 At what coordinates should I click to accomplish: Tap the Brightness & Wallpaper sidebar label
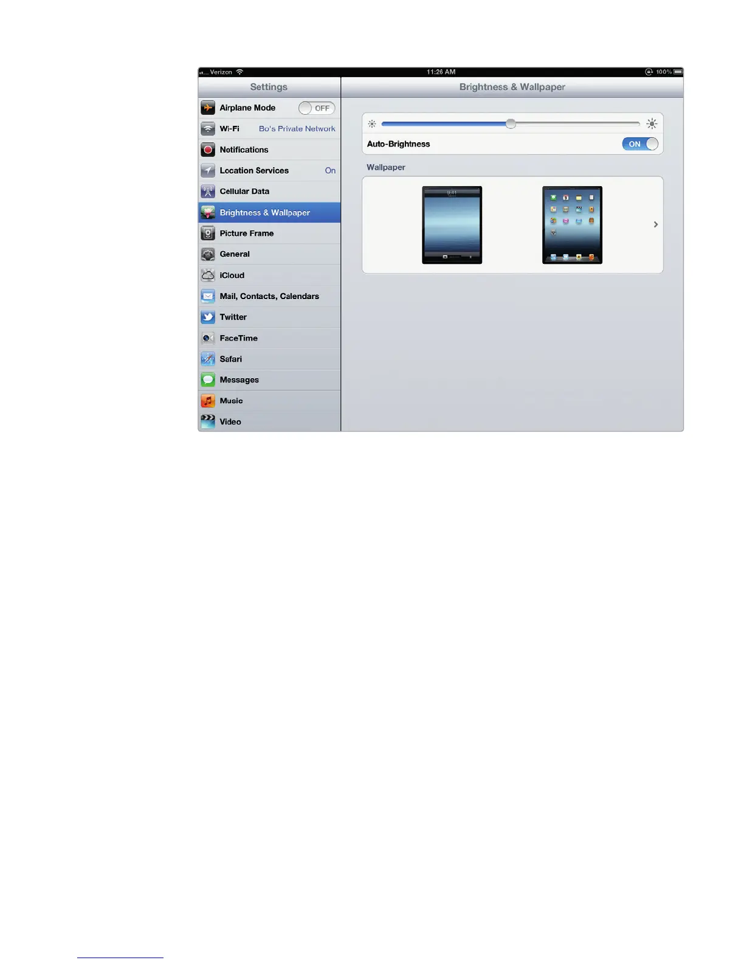click(264, 213)
